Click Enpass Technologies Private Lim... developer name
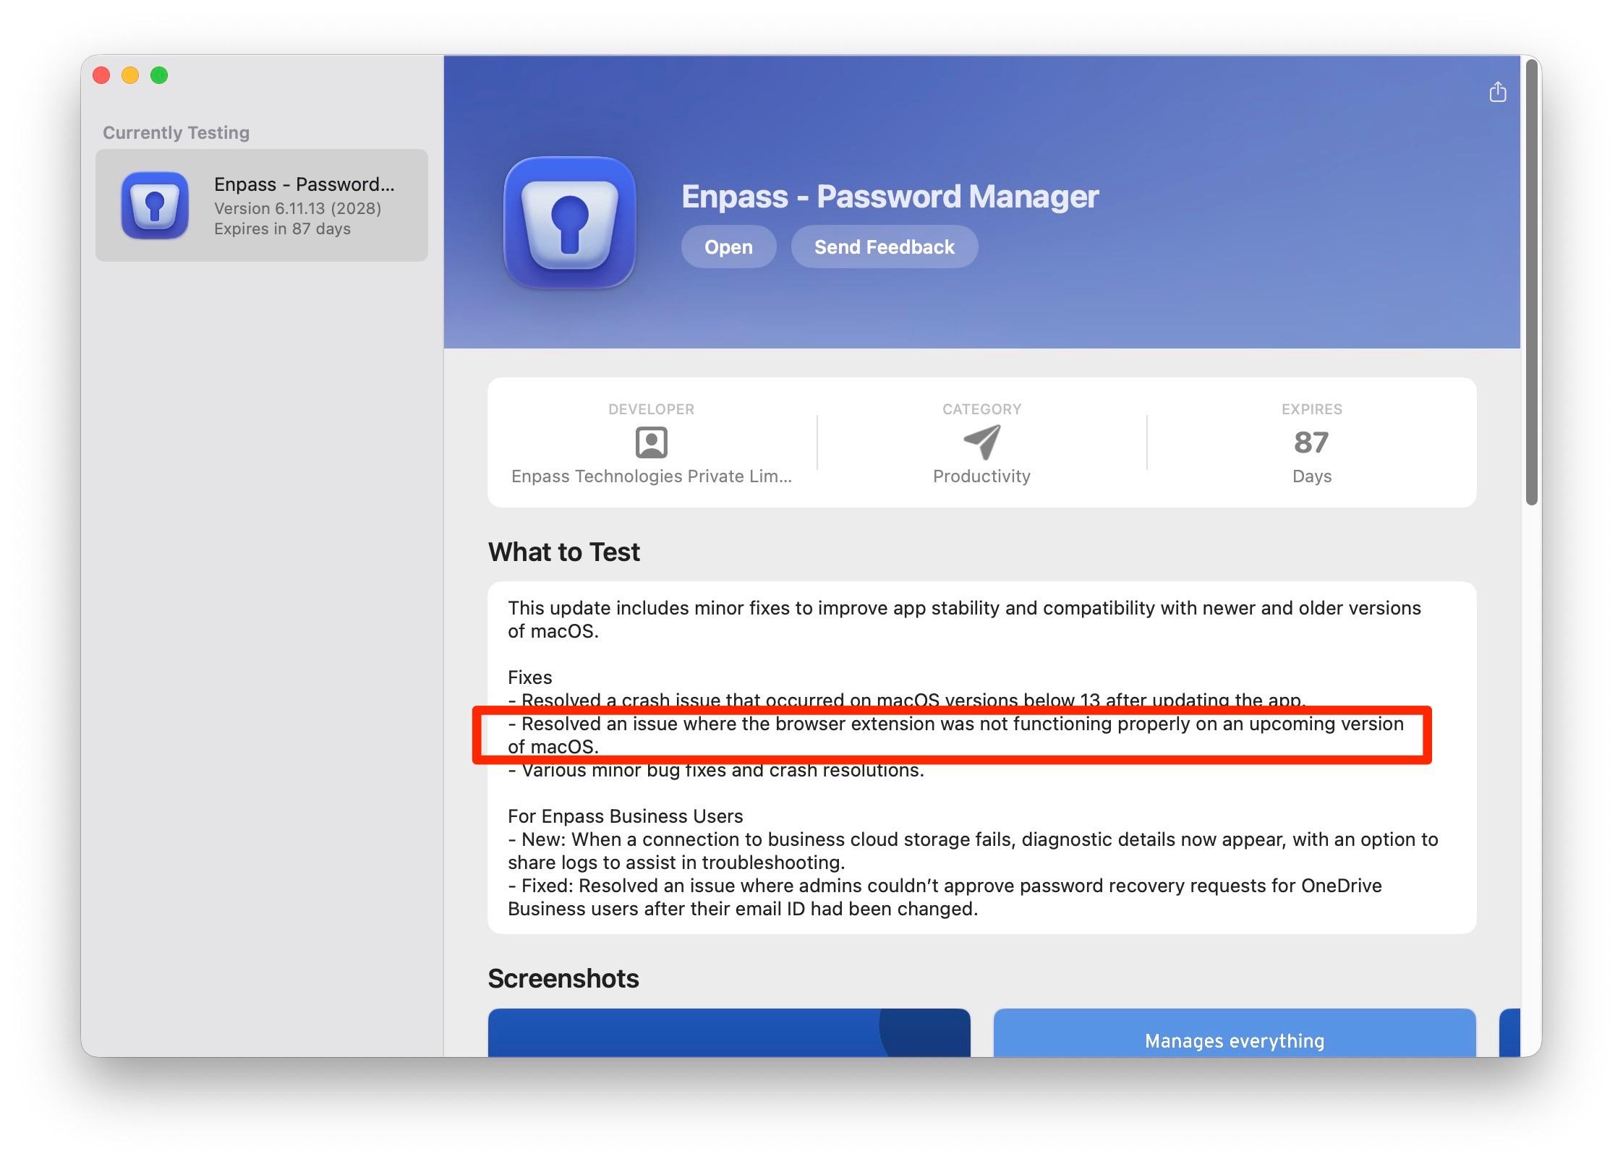 tap(651, 476)
